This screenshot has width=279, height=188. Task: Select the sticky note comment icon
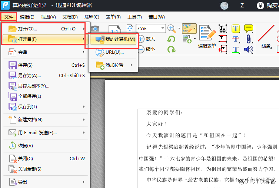pos(249,29)
